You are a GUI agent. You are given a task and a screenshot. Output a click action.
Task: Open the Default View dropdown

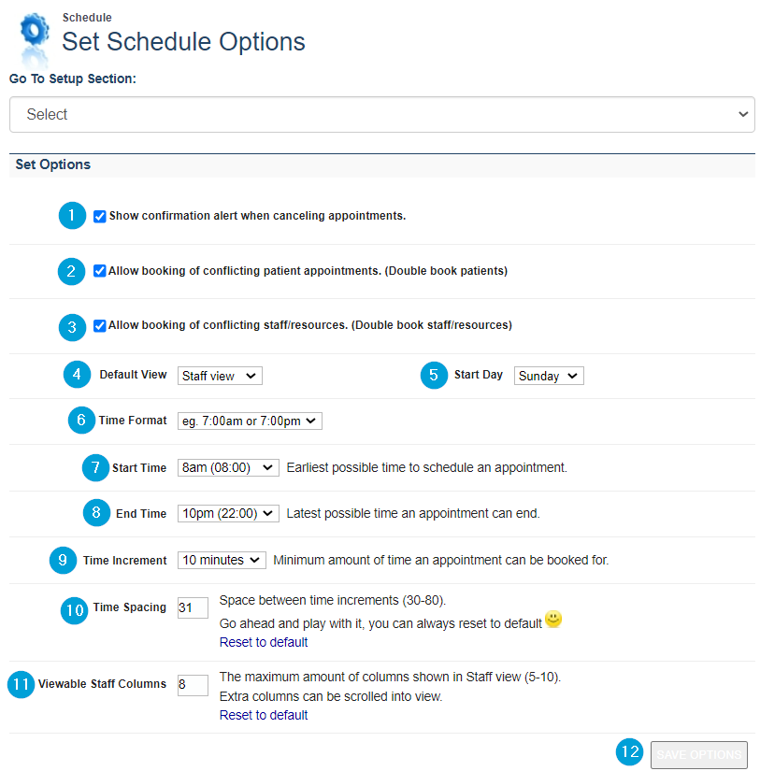(x=220, y=376)
